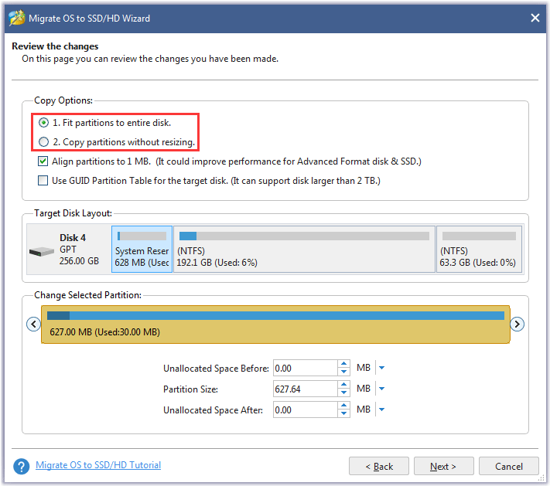Open Migrate OS to SSD/HD Tutorial link
The height and width of the screenshot is (486, 550).
pyautogui.click(x=98, y=465)
